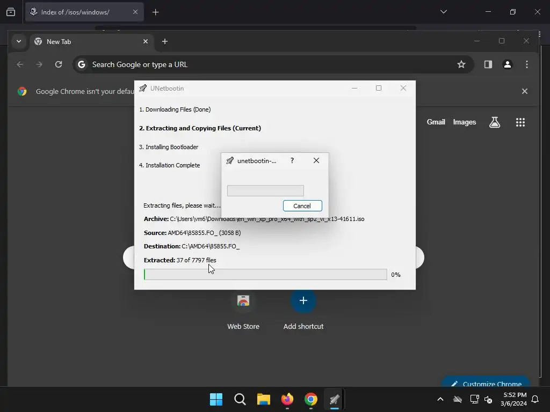
Task: Open Google Chrome from the taskbar
Action: pyautogui.click(x=311, y=399)
